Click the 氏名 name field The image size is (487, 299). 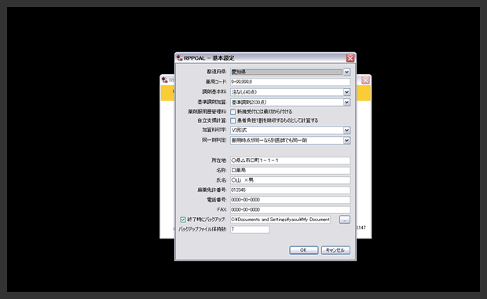pyautogui.click(x=291, y=180)
